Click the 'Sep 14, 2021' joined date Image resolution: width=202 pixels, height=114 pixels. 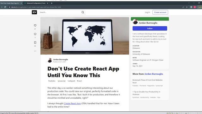(138, 66)
